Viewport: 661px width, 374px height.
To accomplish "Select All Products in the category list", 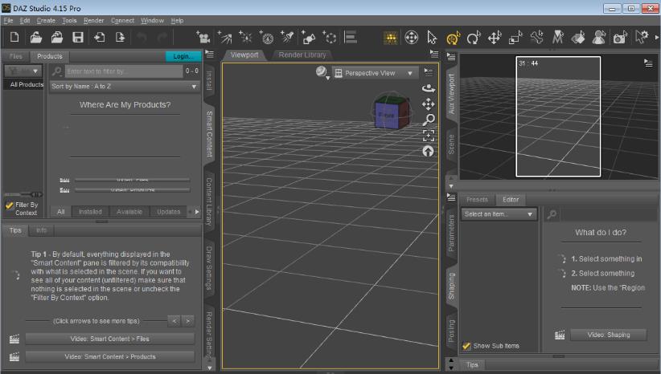I will click(27, 84).
